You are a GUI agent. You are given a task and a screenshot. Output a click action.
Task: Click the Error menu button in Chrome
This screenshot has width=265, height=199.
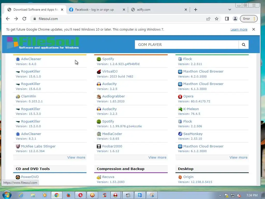tap(249, 19)
